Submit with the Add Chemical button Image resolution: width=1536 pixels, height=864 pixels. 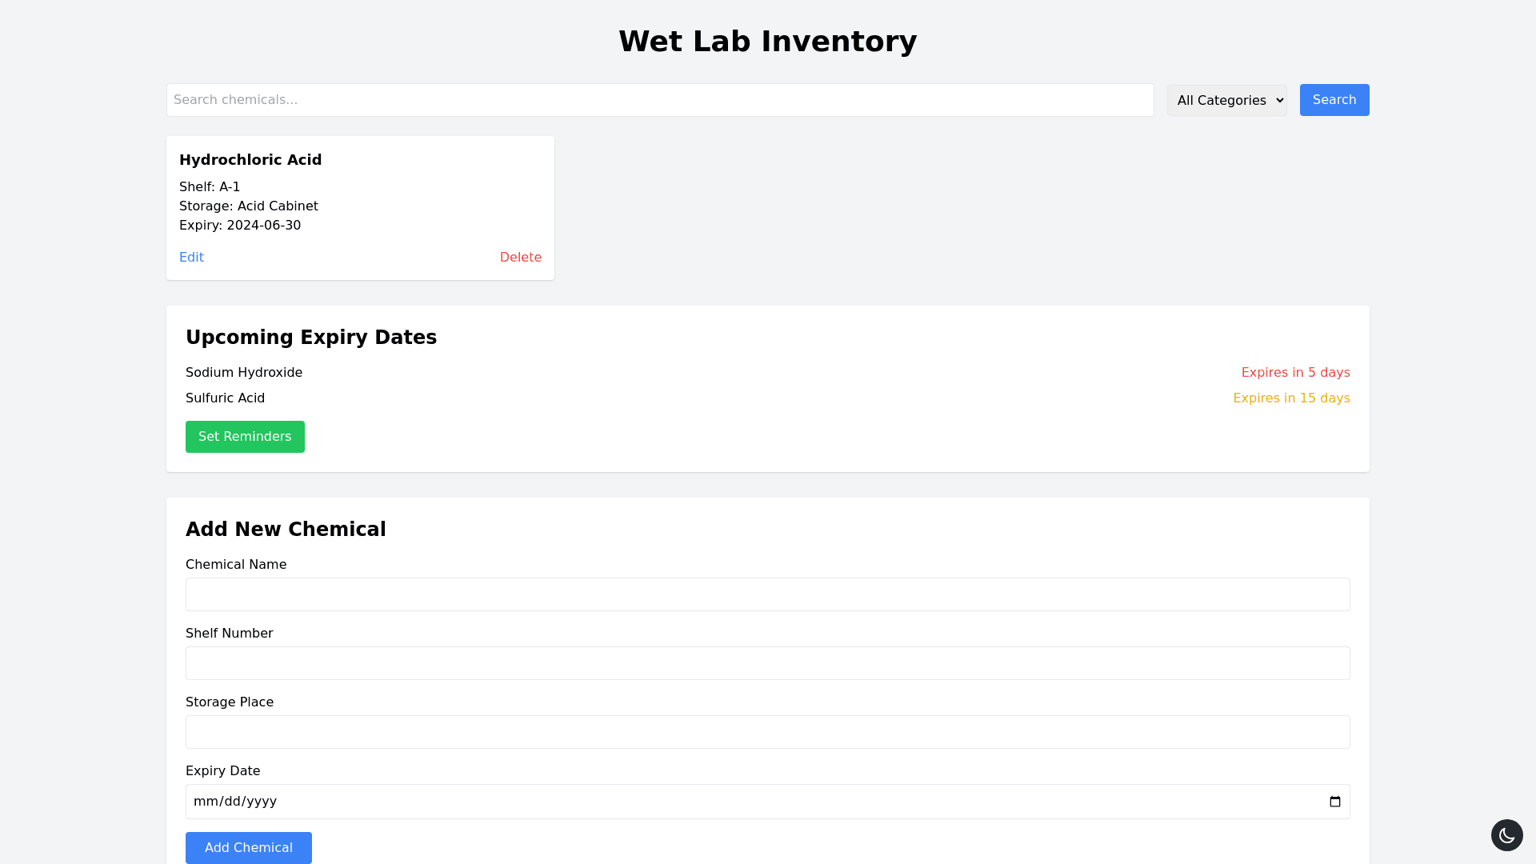[248, 848]
